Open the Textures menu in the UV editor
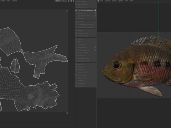Image resolution: width=171 pixels, height=128 pixels. tap(15, 1)
